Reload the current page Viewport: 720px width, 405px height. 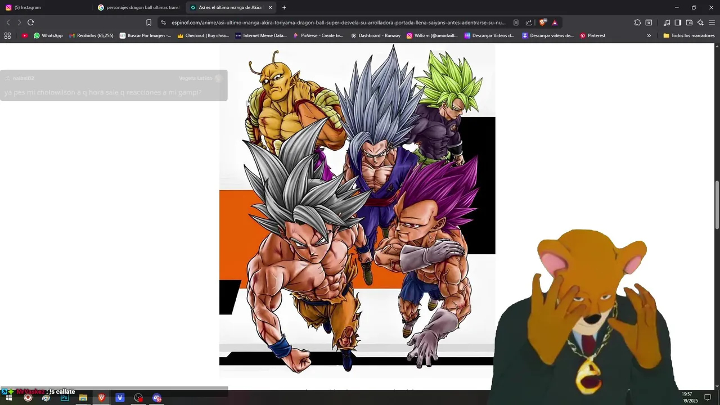pyautogui.click(x=30, y=22)
